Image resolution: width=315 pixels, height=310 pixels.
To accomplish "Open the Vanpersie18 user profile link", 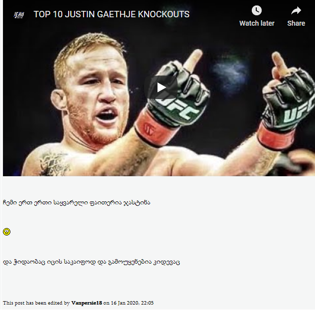I will click(86, 303).
